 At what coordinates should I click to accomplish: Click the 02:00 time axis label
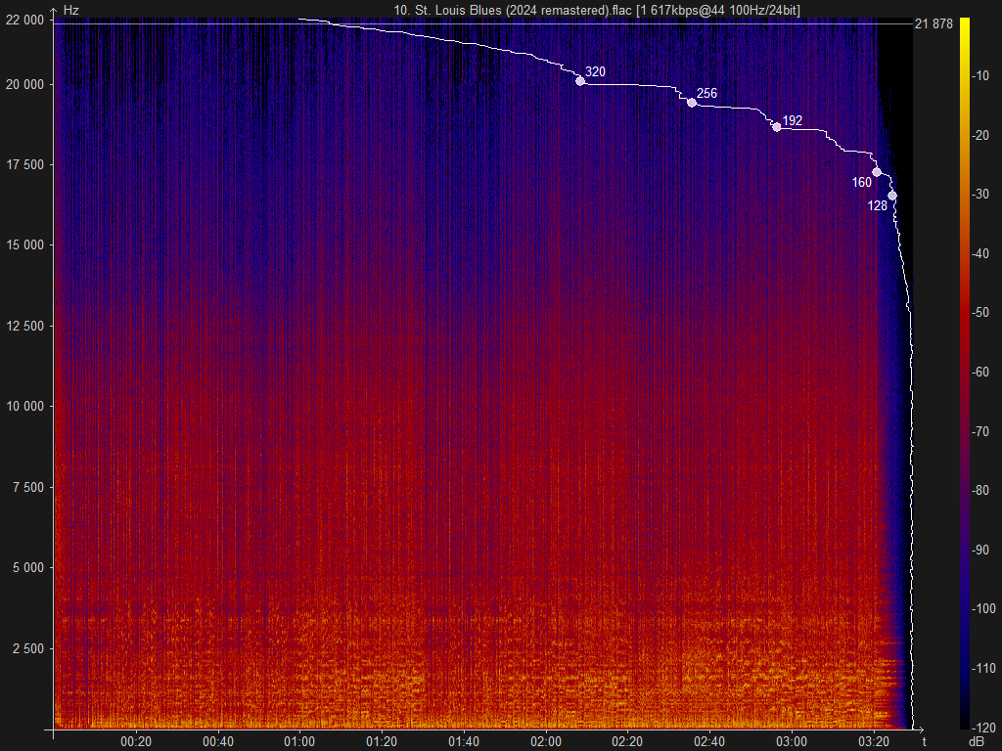546,742
